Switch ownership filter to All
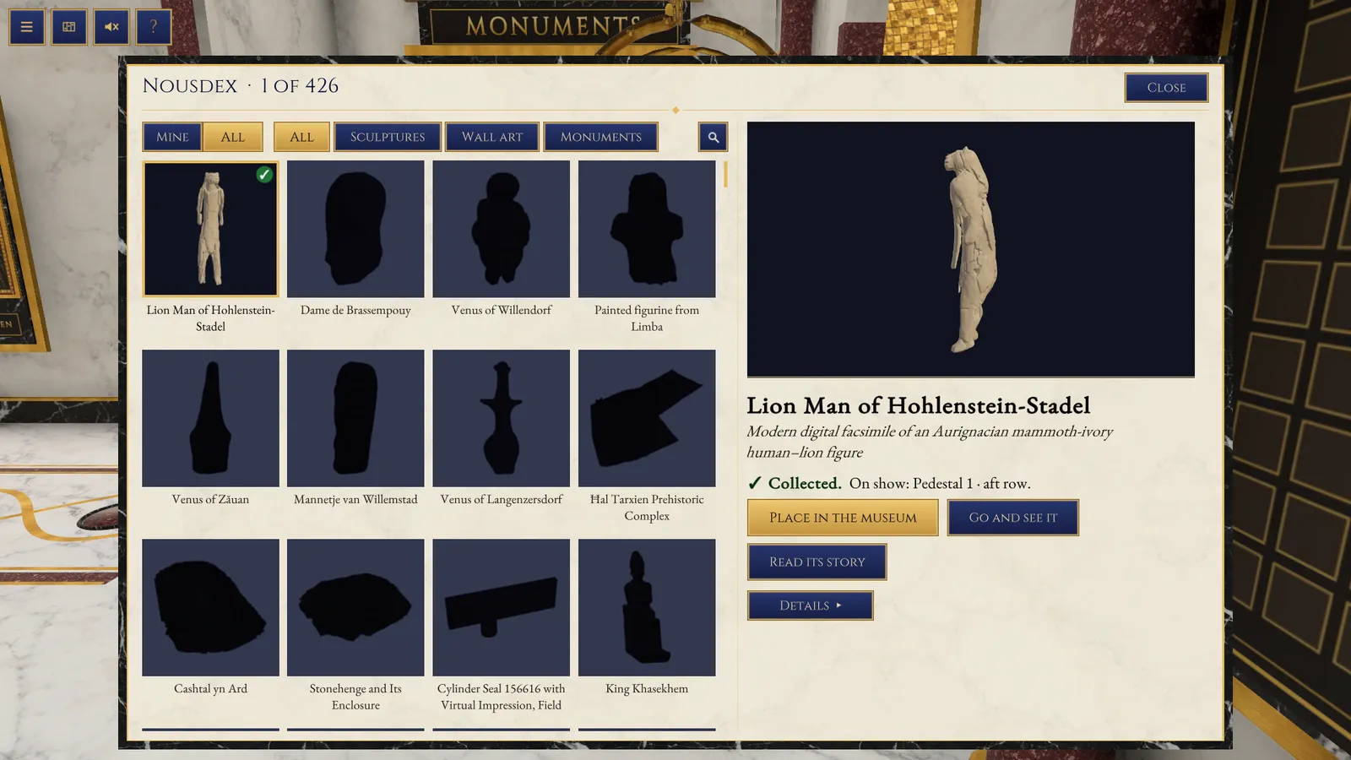 point(232,137)
